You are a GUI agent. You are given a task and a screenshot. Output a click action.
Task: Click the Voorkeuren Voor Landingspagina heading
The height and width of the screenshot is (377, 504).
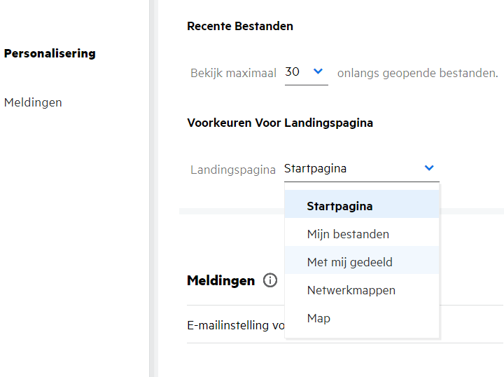coord(280,123)
